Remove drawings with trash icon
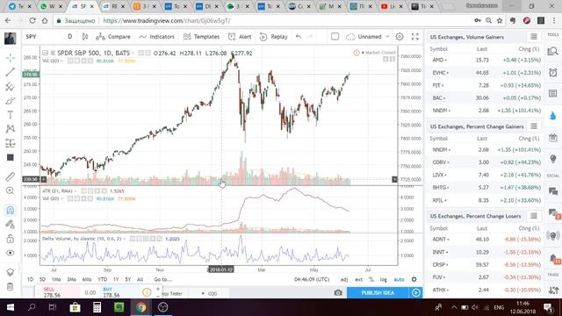 tap(10, 287)
